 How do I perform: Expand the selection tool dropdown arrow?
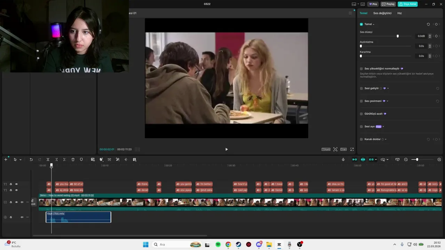pos(21,160)
